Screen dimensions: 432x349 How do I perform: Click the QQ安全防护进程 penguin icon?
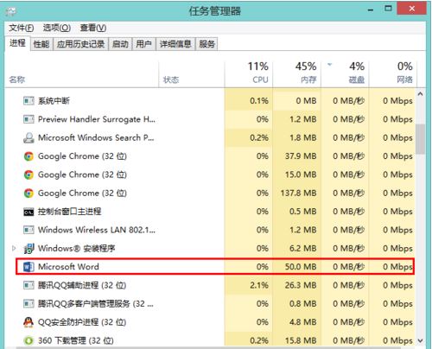click(x=29, y=322)
